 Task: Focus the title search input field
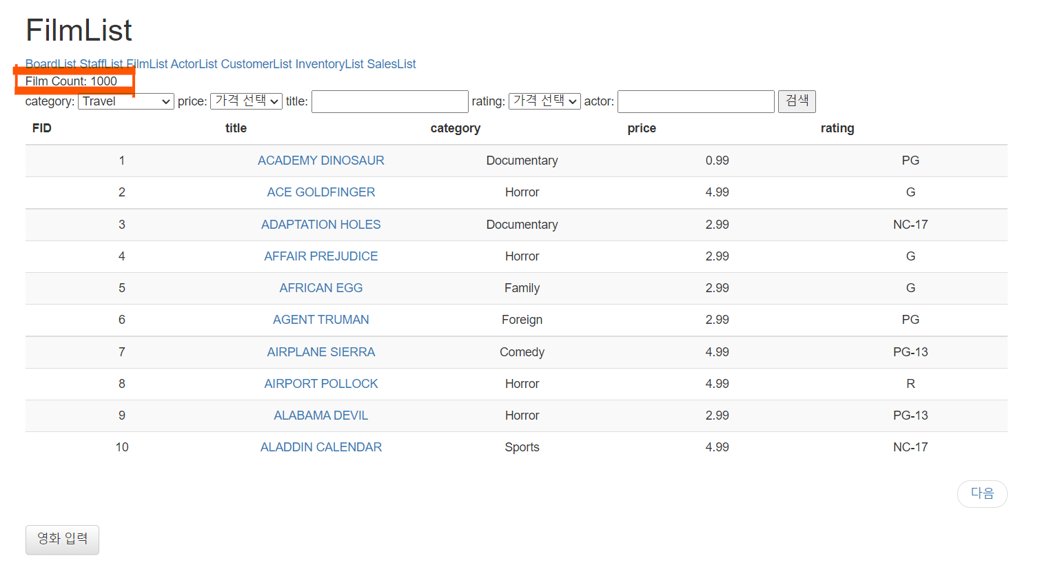coord(390,101)
